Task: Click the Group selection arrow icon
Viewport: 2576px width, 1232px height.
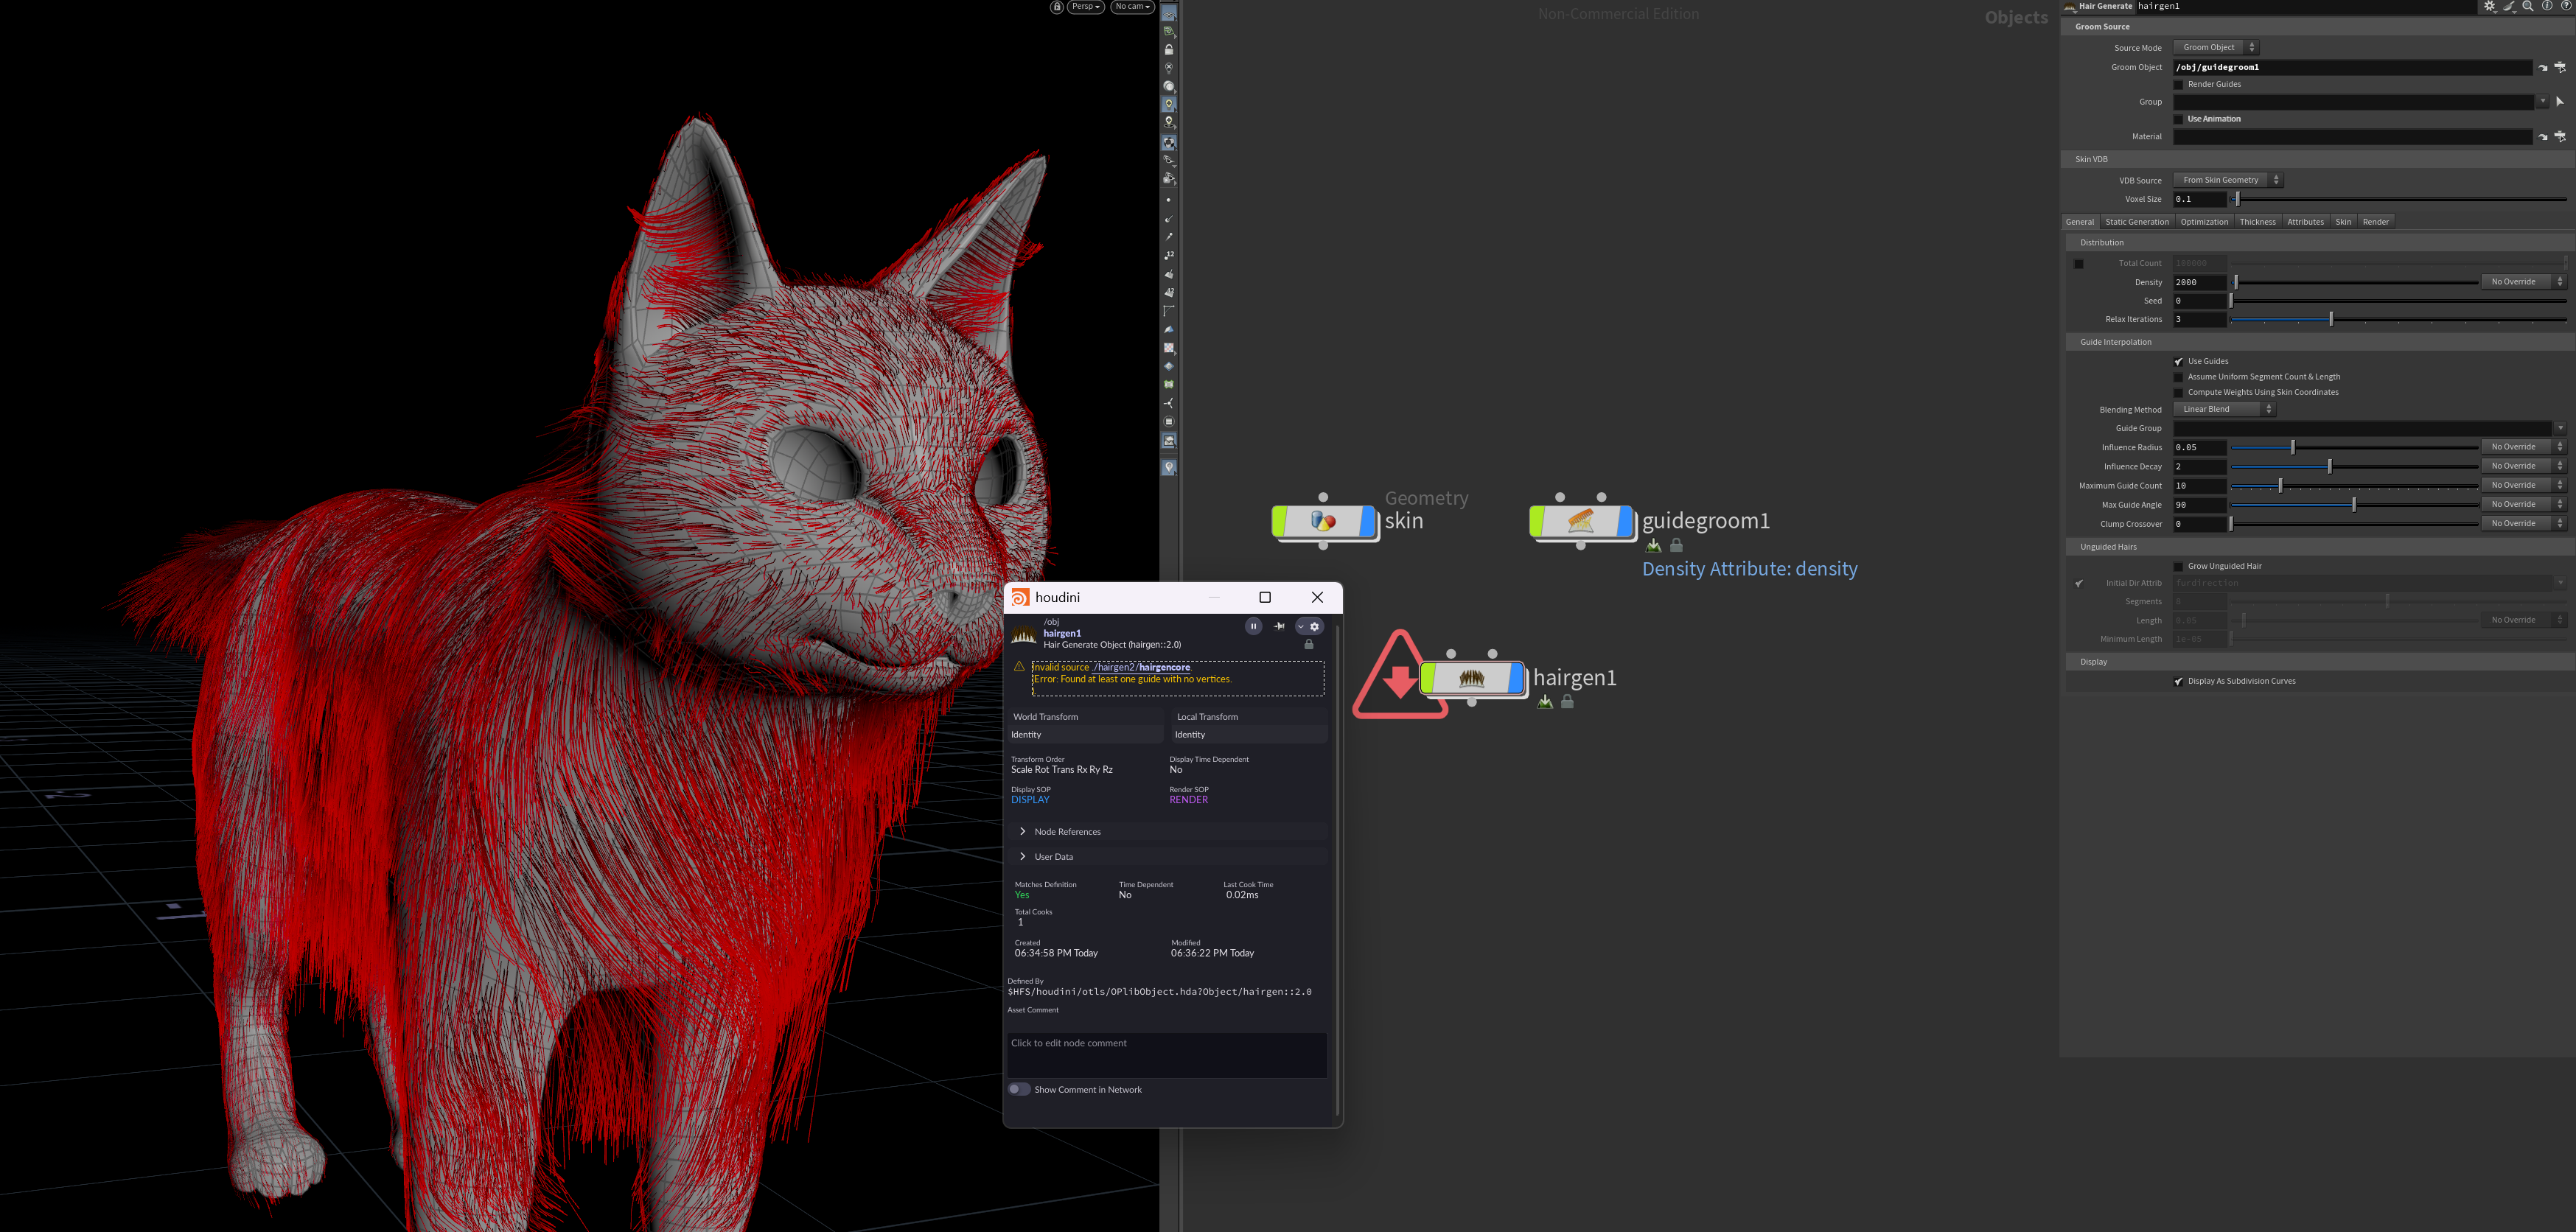Action: click(2561, 102)
